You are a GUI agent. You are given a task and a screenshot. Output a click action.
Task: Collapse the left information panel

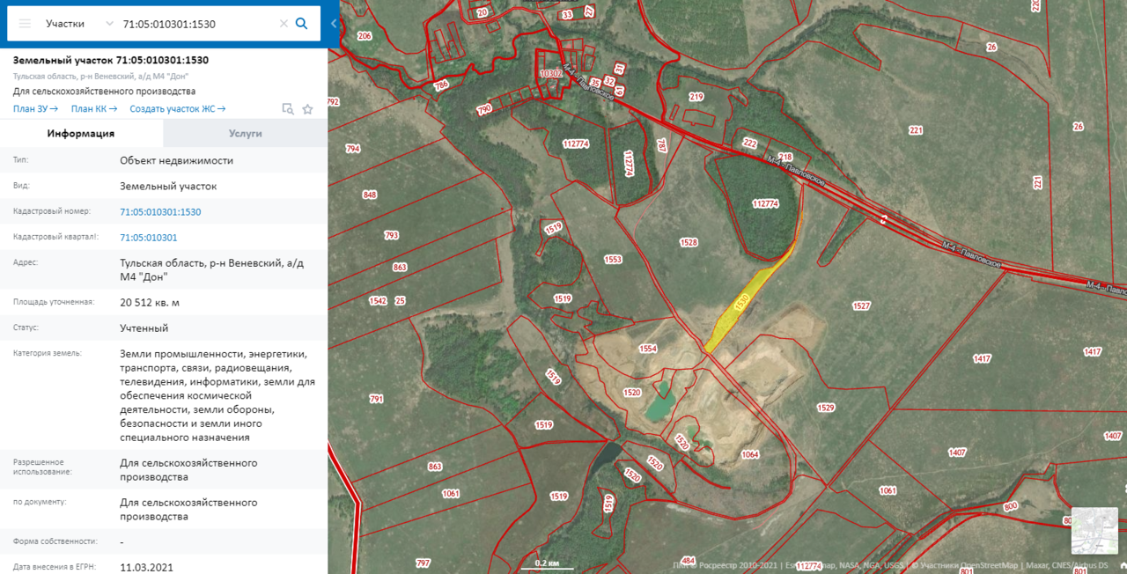pyautogui.click(x=334, y=24)
